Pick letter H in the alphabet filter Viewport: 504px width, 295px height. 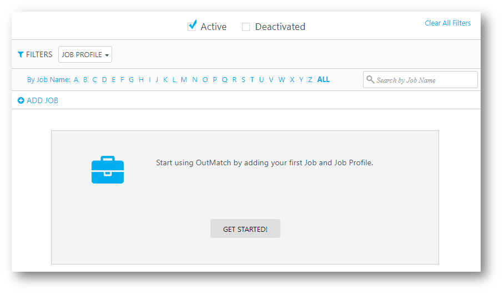click(141, 79)
